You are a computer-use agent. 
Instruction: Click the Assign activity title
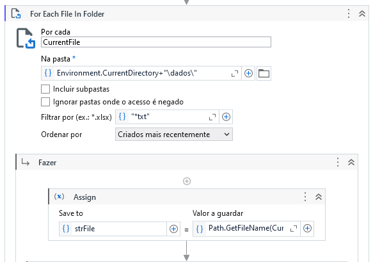click(84, 197)
